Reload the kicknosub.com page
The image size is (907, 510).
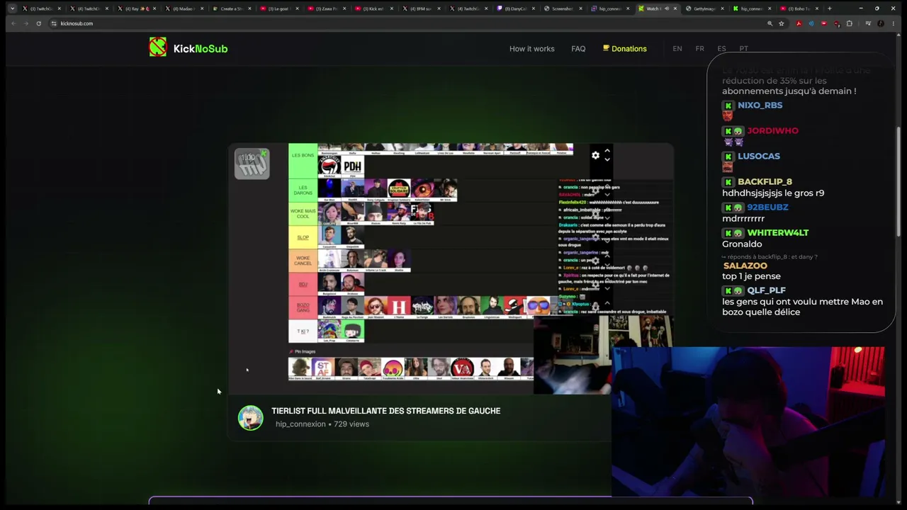38,23
